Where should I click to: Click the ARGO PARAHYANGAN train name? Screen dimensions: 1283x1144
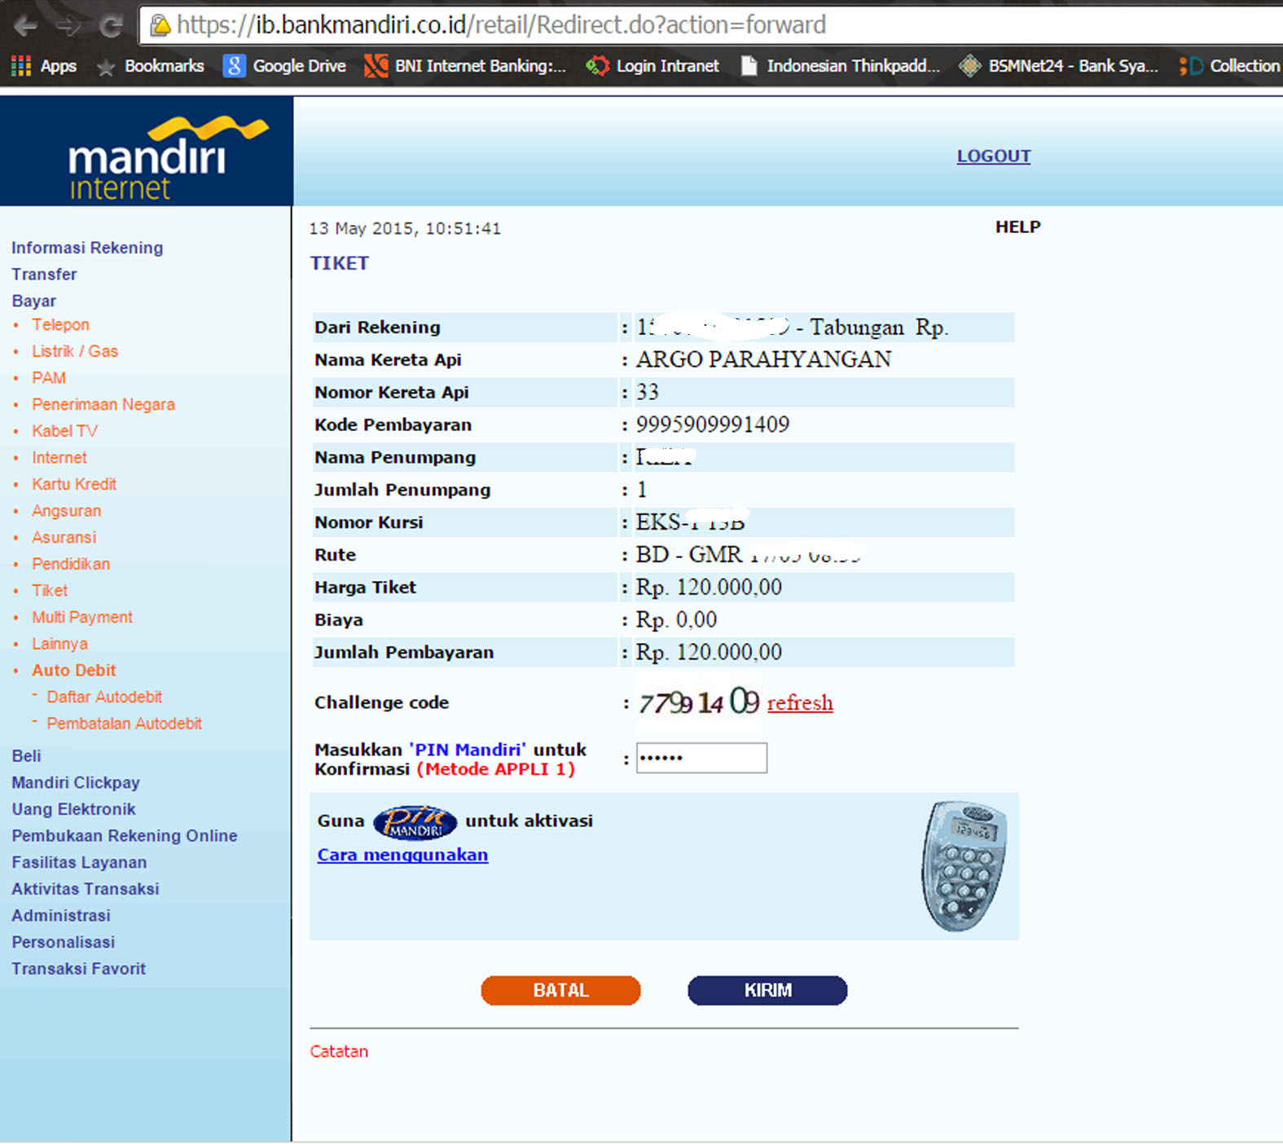point(763,359)
